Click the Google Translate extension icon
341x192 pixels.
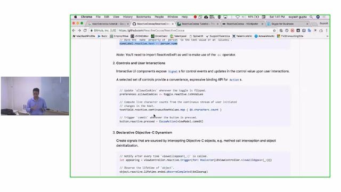pos(310,30)
